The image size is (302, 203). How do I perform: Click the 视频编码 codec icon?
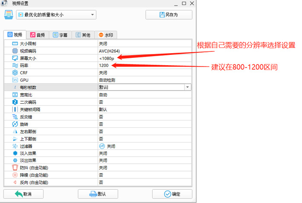(15, 51)
